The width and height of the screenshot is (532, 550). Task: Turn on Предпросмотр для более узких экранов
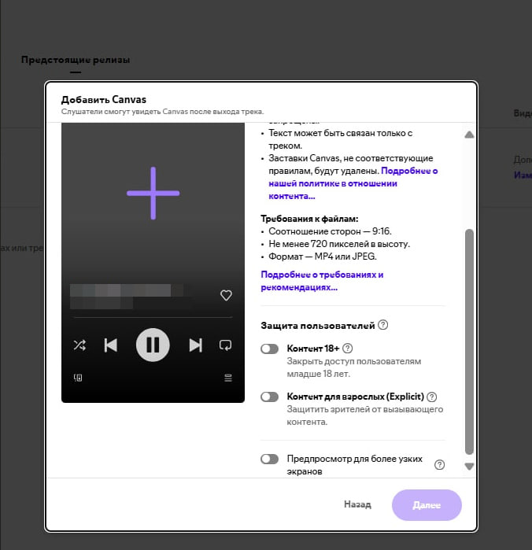tap(269, 459)
